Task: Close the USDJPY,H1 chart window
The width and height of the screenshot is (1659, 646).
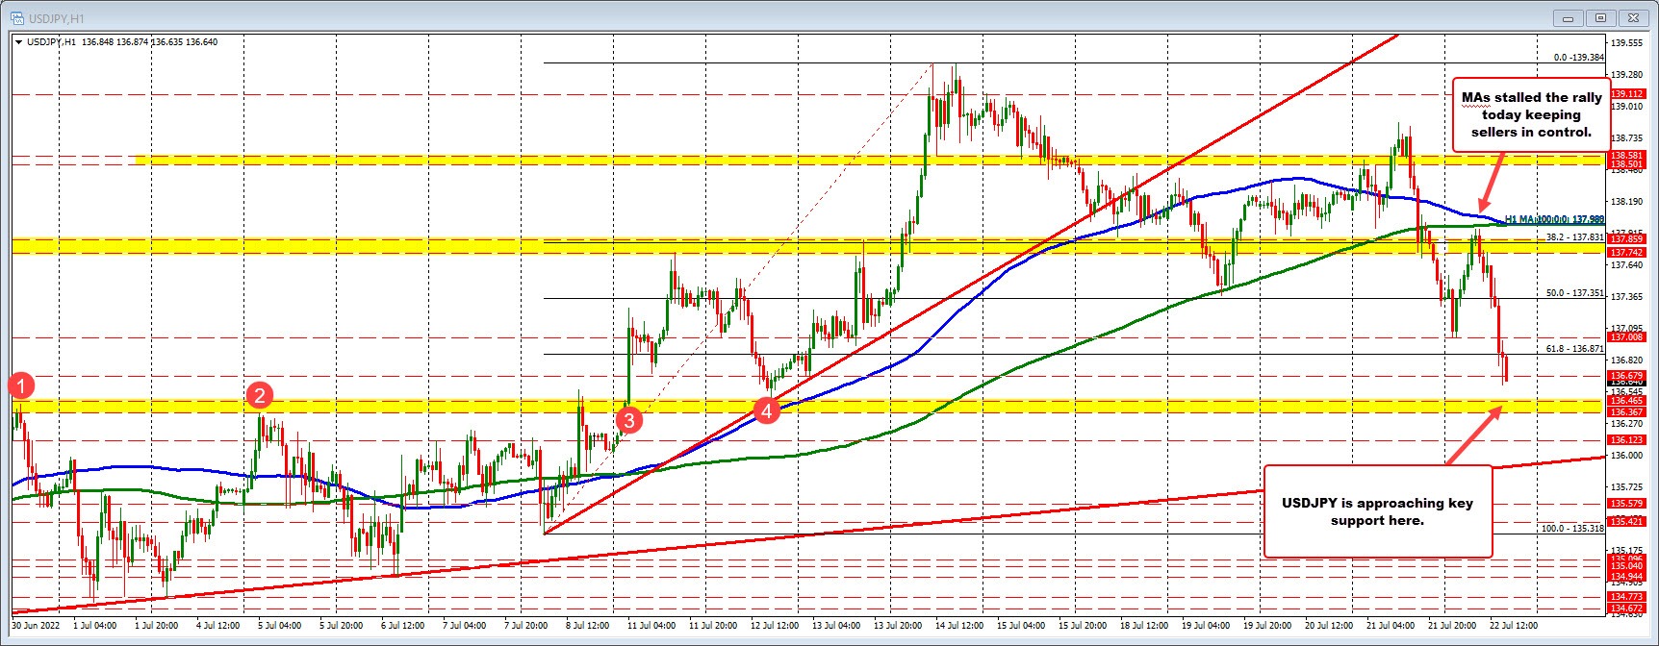Action: (x=1633, y=18)
